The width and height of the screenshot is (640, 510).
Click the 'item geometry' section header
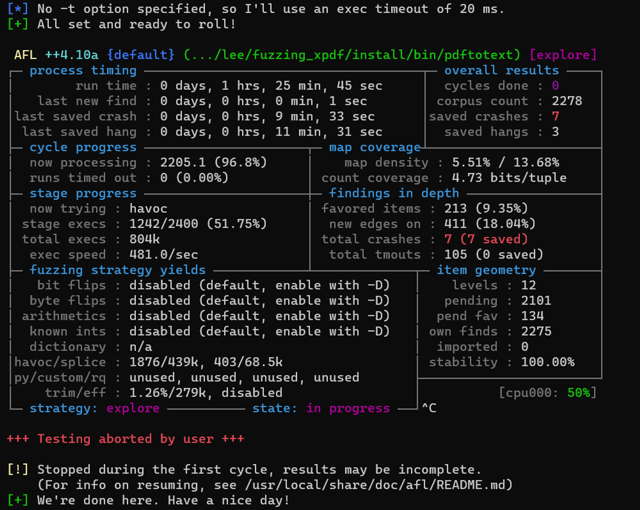coord(486,270)
